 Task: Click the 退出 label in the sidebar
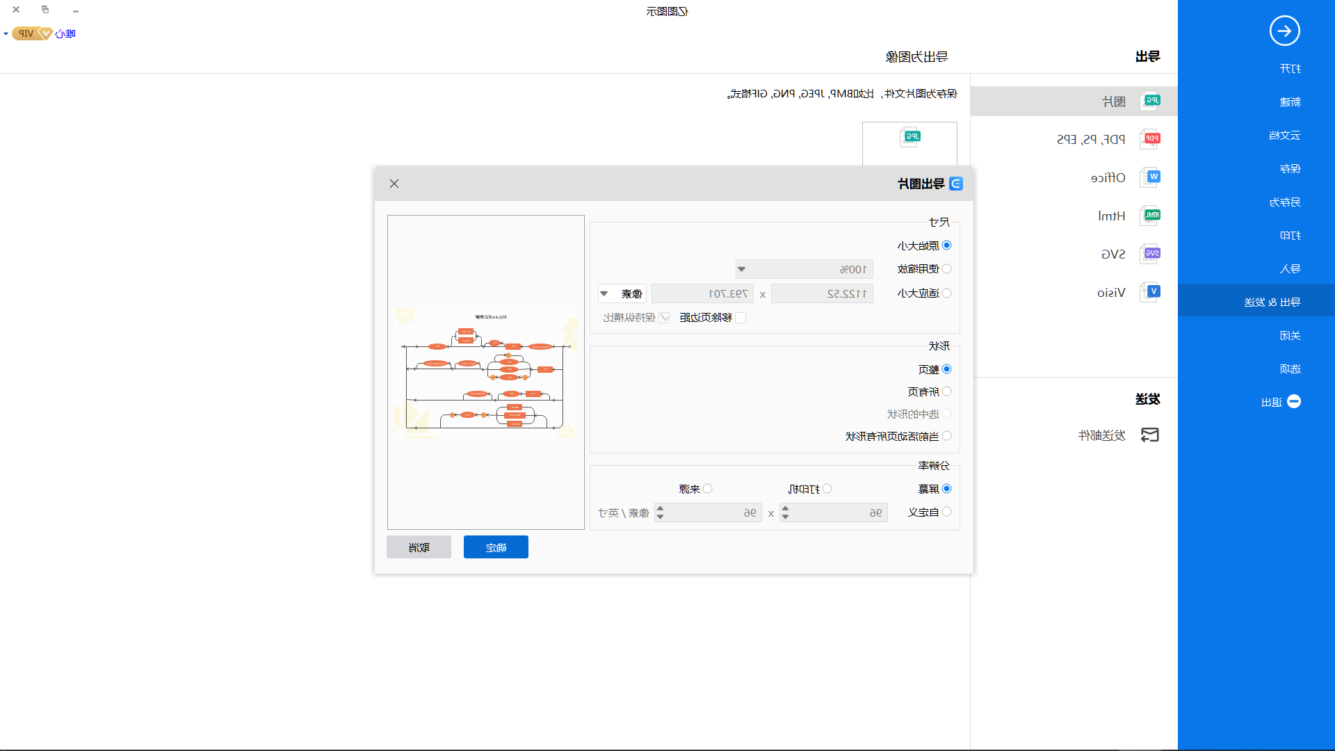click(1272, 402)
